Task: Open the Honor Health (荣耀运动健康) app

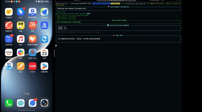Action: tap(33, 39)
